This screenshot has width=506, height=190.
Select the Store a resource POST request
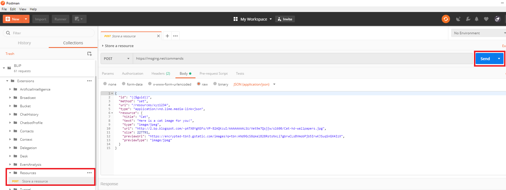tap(51, 181)
